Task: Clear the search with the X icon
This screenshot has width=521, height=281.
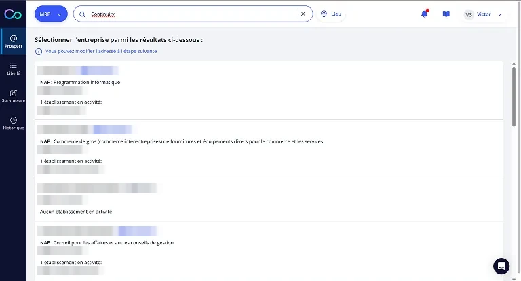Action: (303, 14)
